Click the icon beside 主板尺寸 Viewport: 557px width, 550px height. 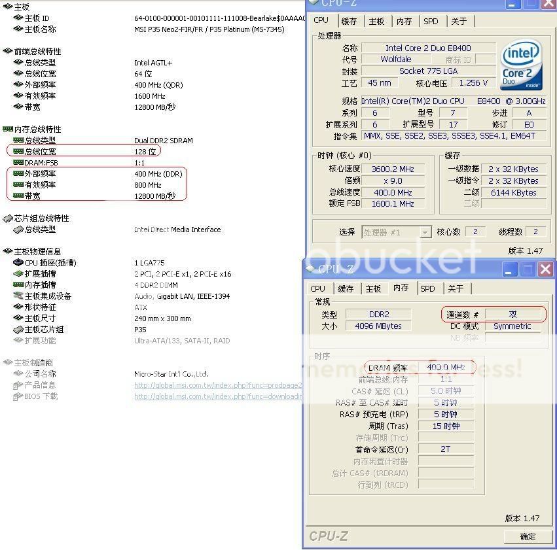pos(18,318)
